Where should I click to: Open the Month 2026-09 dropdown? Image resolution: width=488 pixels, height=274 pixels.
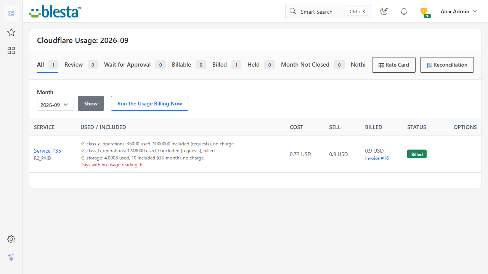click(55, 105)
